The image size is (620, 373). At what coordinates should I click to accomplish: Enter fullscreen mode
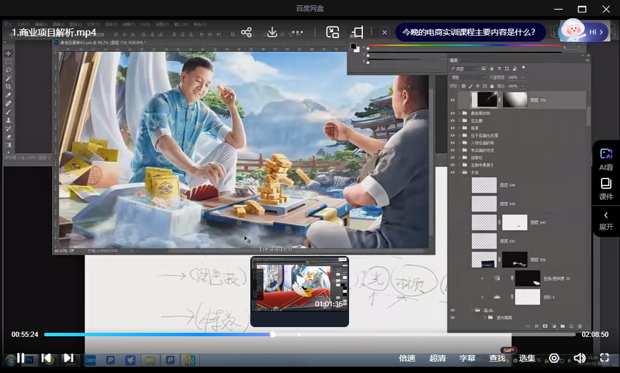pyautogui.click(x=604, y=358)
